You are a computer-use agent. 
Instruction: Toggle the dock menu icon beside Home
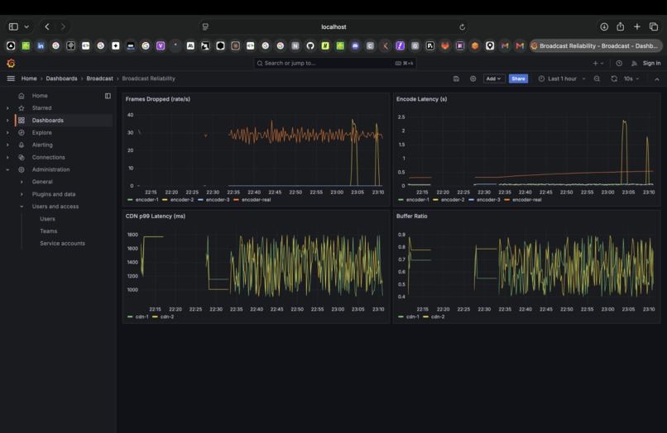tap(108, 96)
